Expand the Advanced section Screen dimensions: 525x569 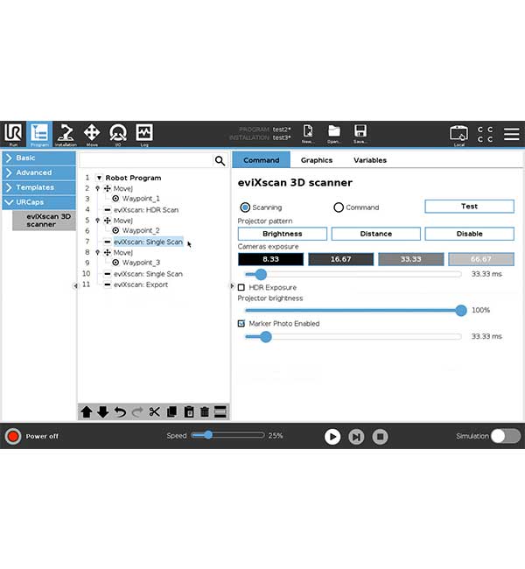tap(39, 172)
